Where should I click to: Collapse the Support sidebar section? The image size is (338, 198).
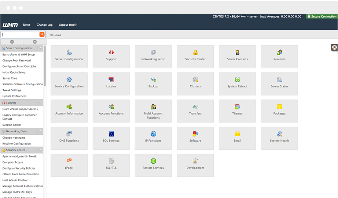[40, 103]
